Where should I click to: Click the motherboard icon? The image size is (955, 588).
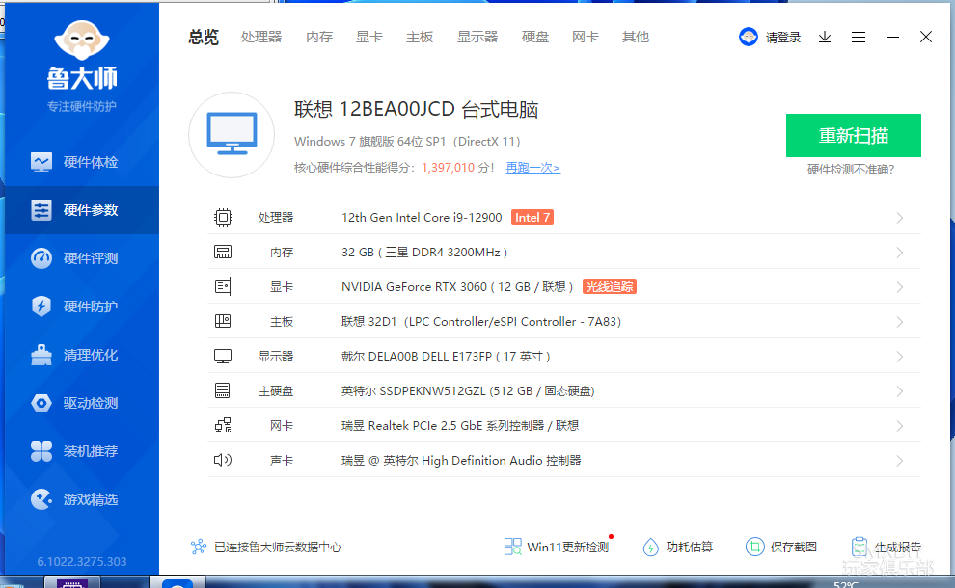click(x=223, y=321)
